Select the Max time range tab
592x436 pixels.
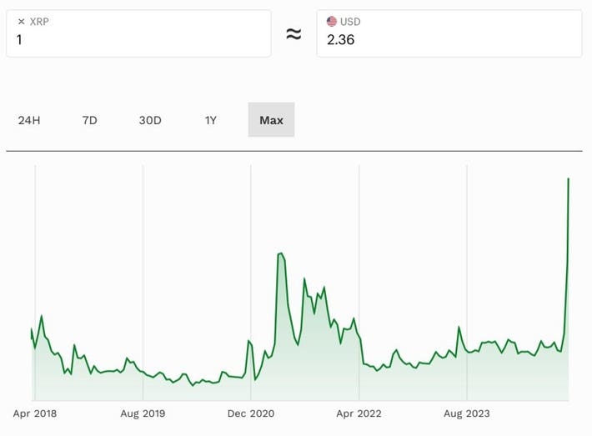(x=271, y=120)
